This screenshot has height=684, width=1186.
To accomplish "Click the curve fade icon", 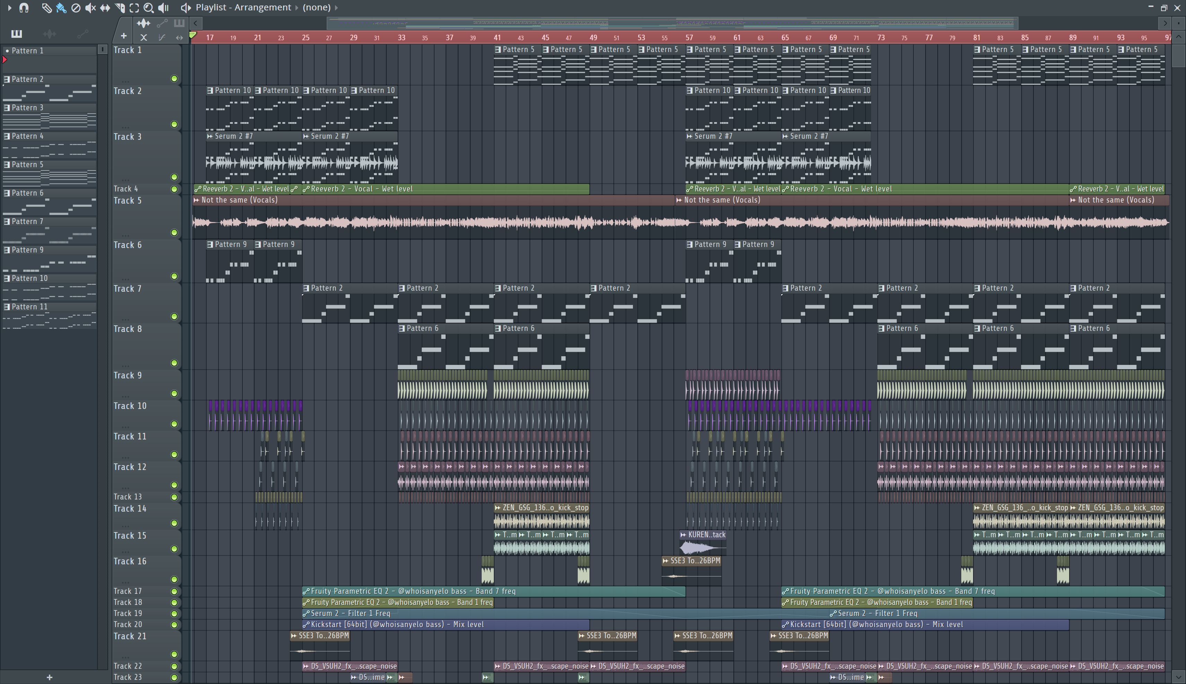I will click(x=162, y=37).
